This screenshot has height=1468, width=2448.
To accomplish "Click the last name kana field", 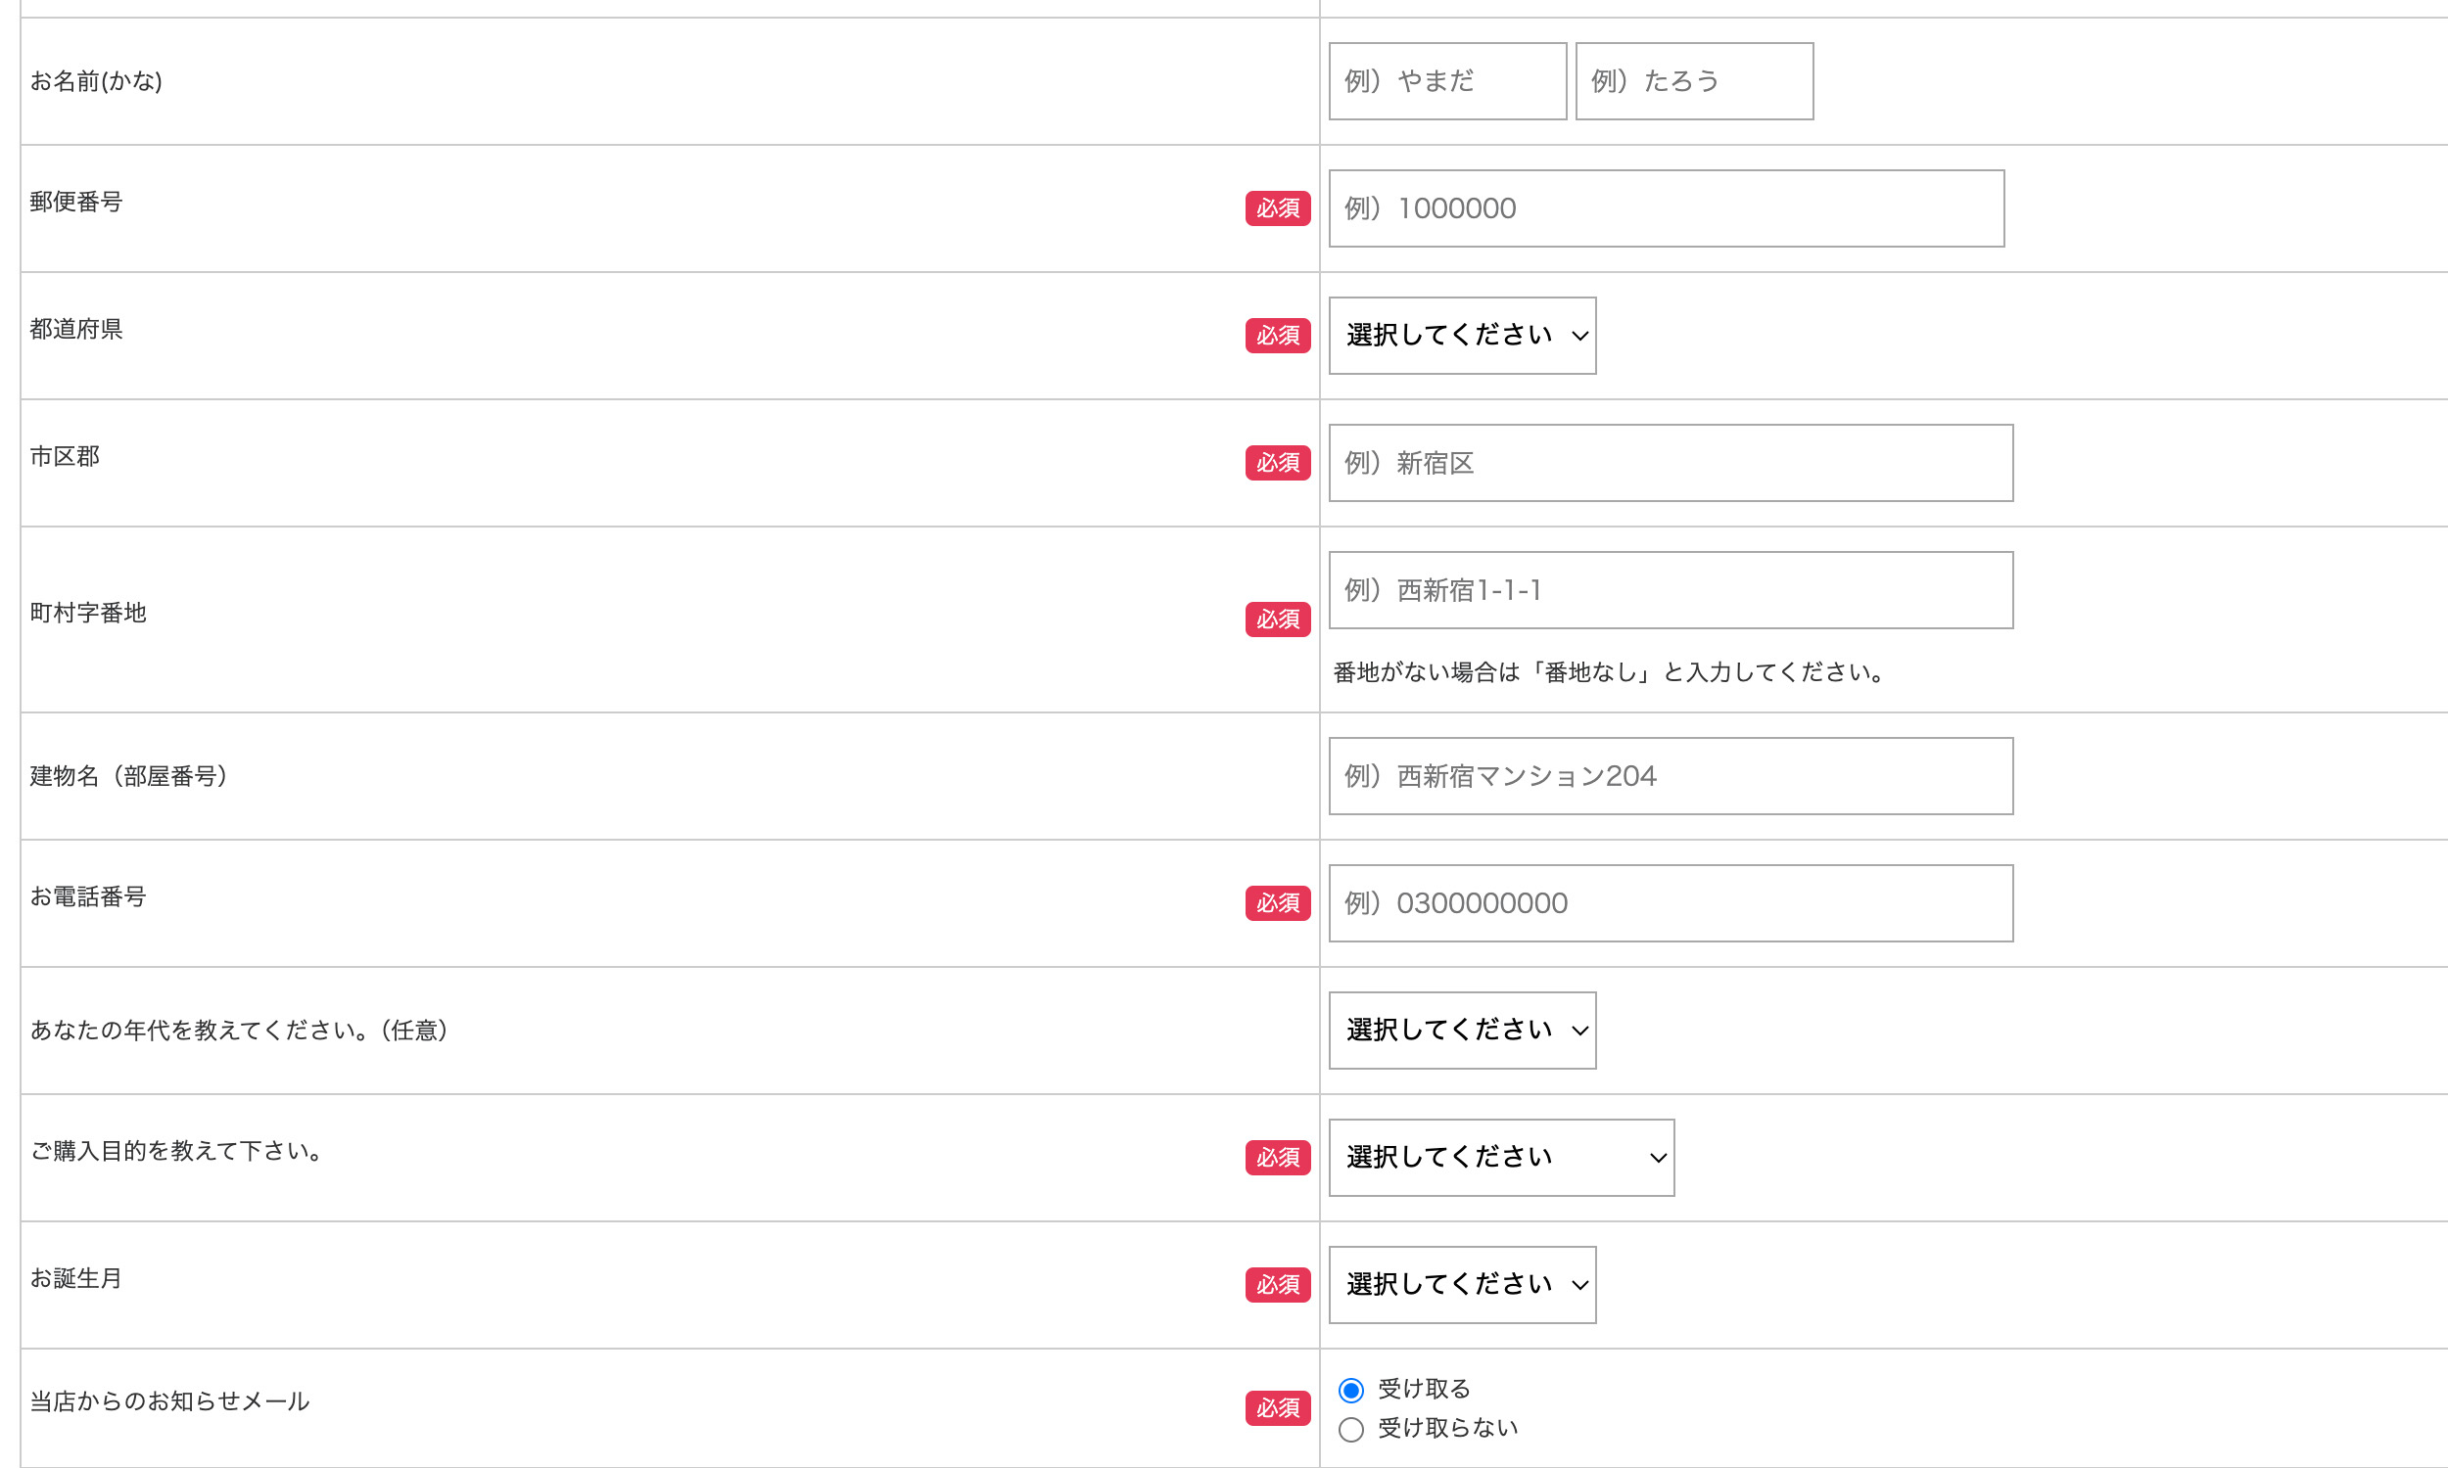I will pyautogui.click(x=1446, y=81).
